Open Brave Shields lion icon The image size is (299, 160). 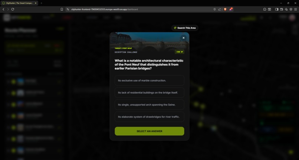[x=225, y=9]
